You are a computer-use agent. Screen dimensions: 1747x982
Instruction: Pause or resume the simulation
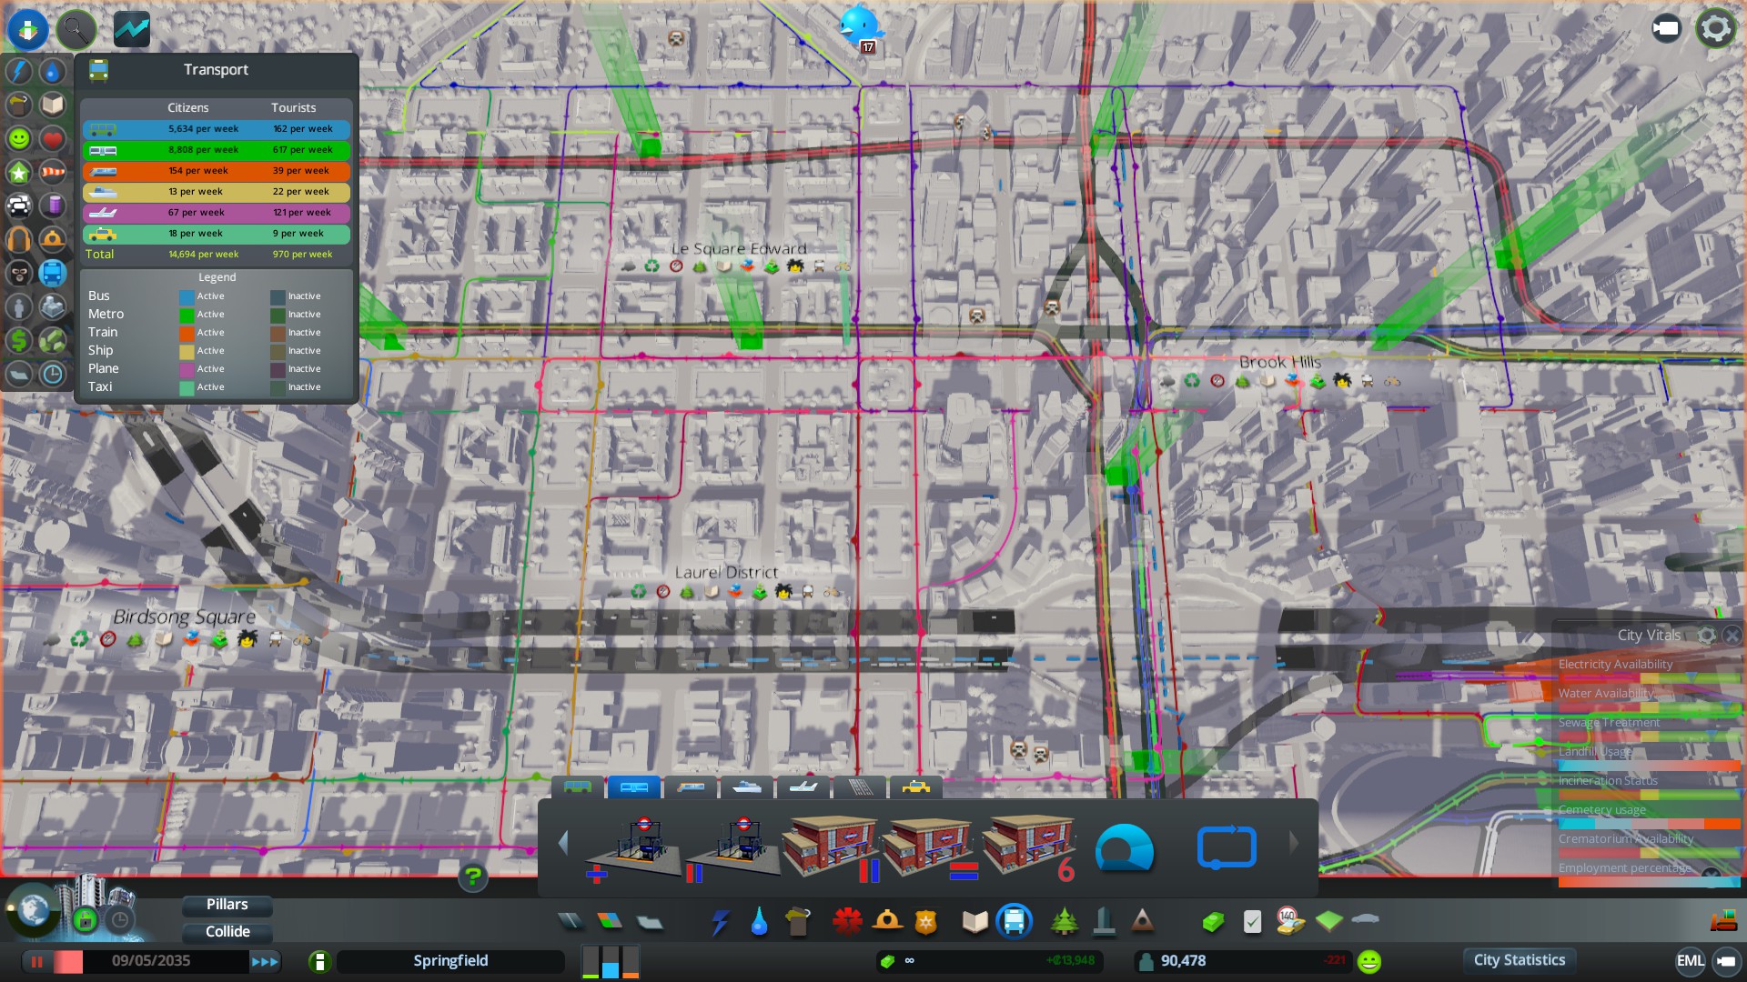(37, 961)
